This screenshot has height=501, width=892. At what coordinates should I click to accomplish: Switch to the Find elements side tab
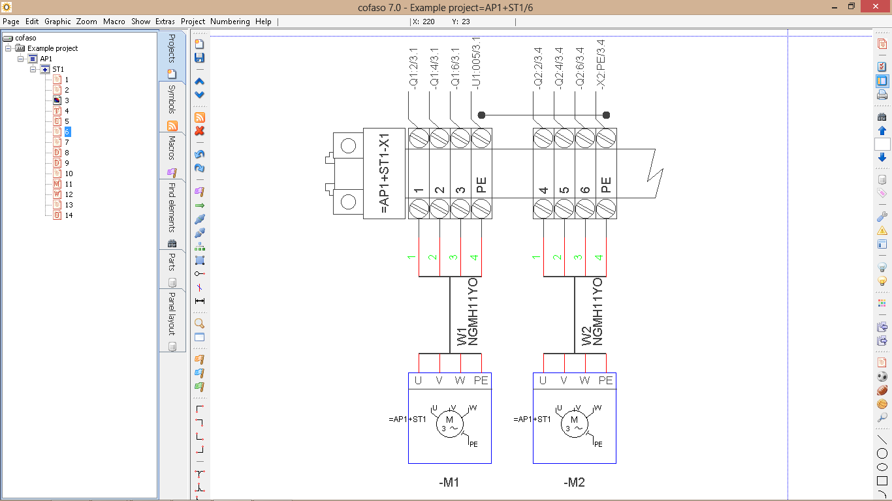click(x=172, y=215)
